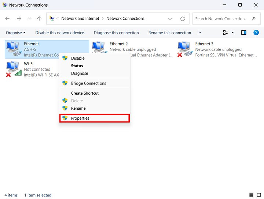Select the Wi-Fi adapter icon
The image size is (264, 199).
(x=14, y=69)
